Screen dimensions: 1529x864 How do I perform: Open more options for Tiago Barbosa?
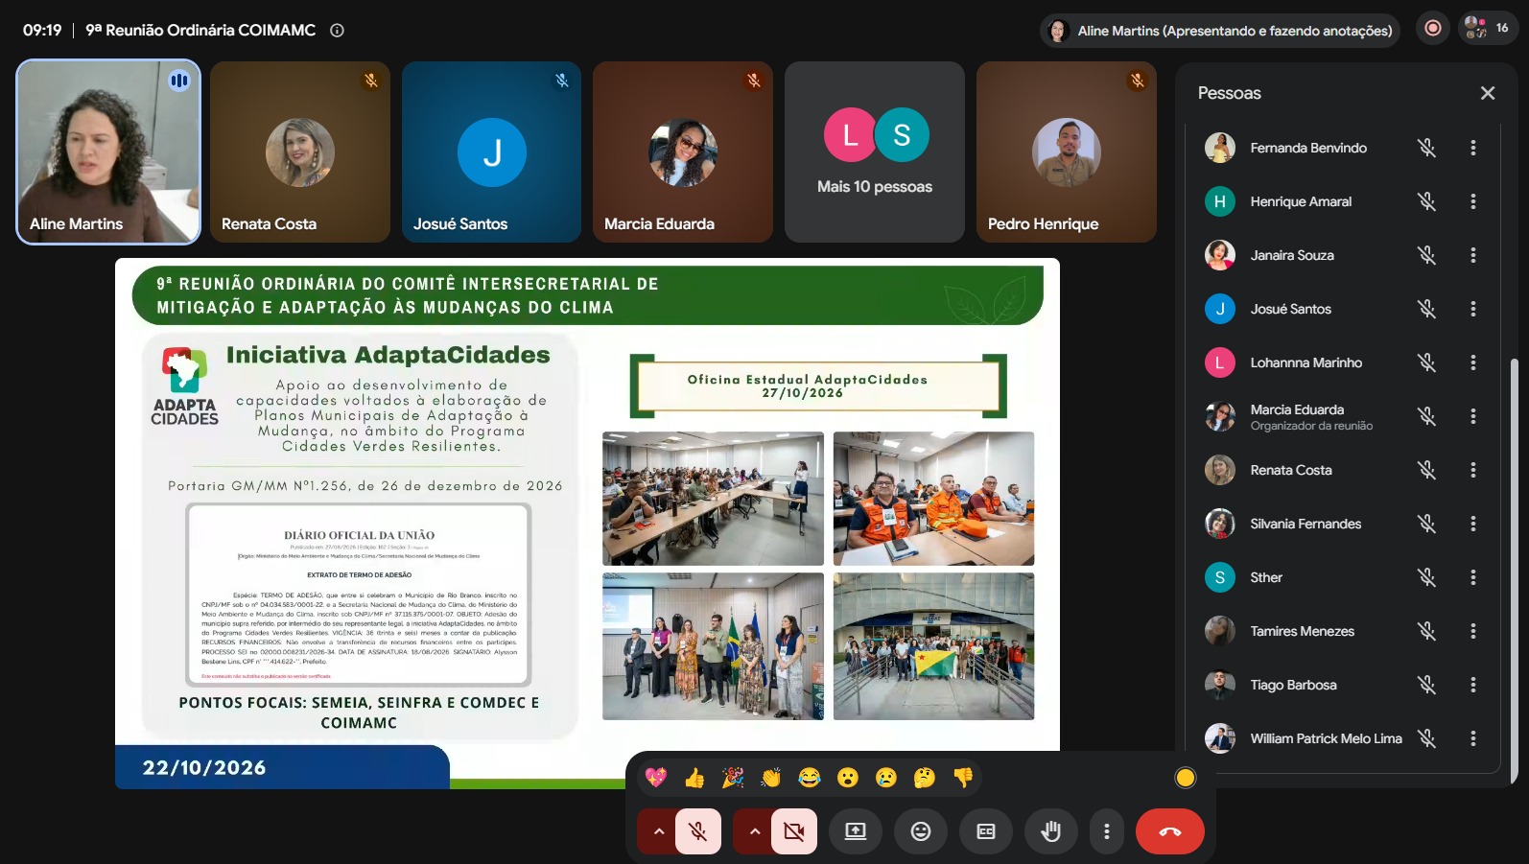[1473, 685]
